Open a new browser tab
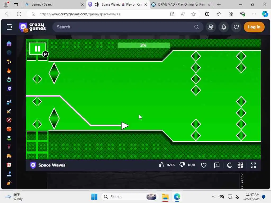The width and height of the screenshot is (271, 203). tap(219, 4)
